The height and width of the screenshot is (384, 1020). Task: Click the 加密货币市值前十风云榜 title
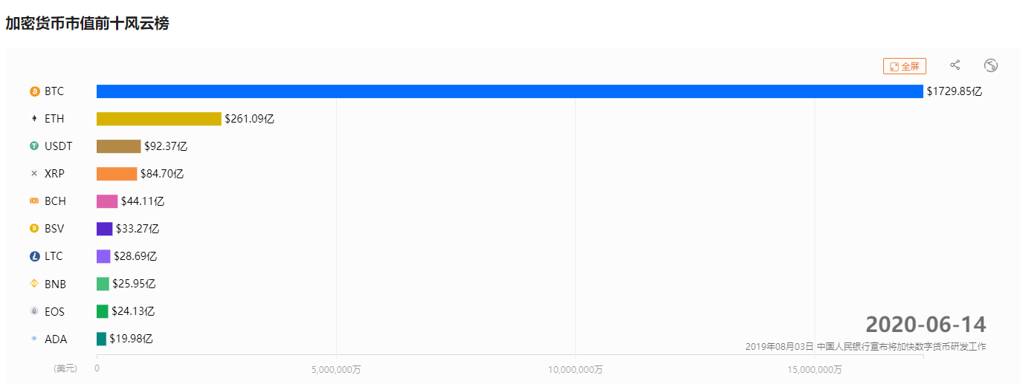pos(87,24)
